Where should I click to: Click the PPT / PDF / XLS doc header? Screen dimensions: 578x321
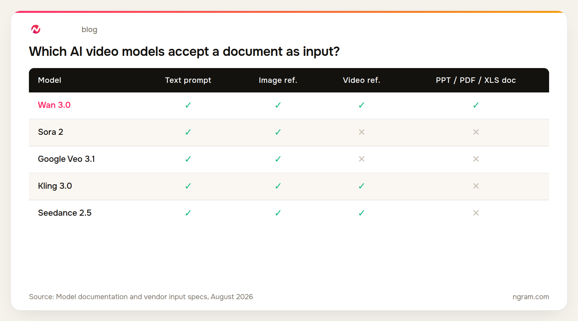[x=476, y=80]
